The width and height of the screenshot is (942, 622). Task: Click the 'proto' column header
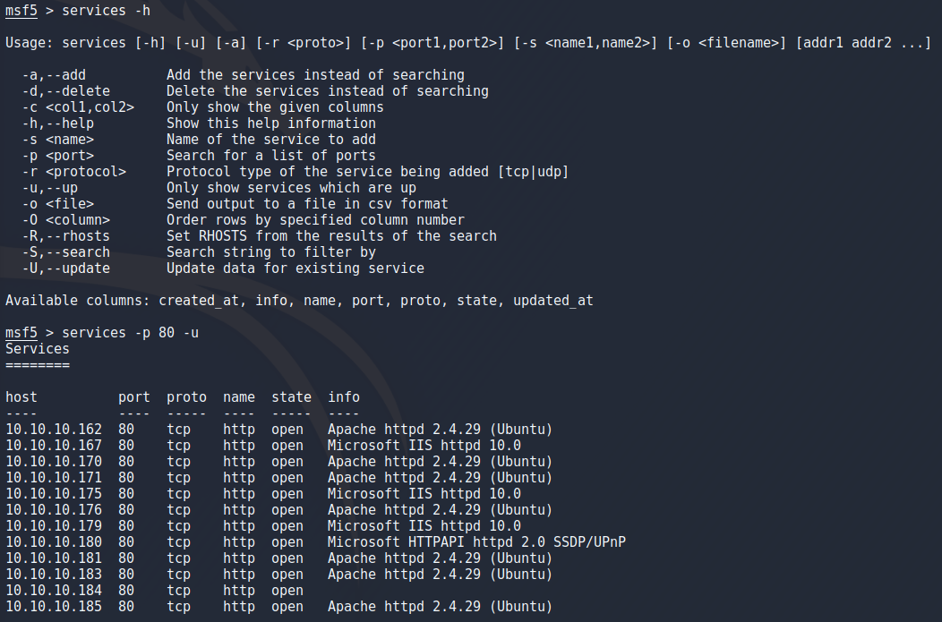[186, 397]
